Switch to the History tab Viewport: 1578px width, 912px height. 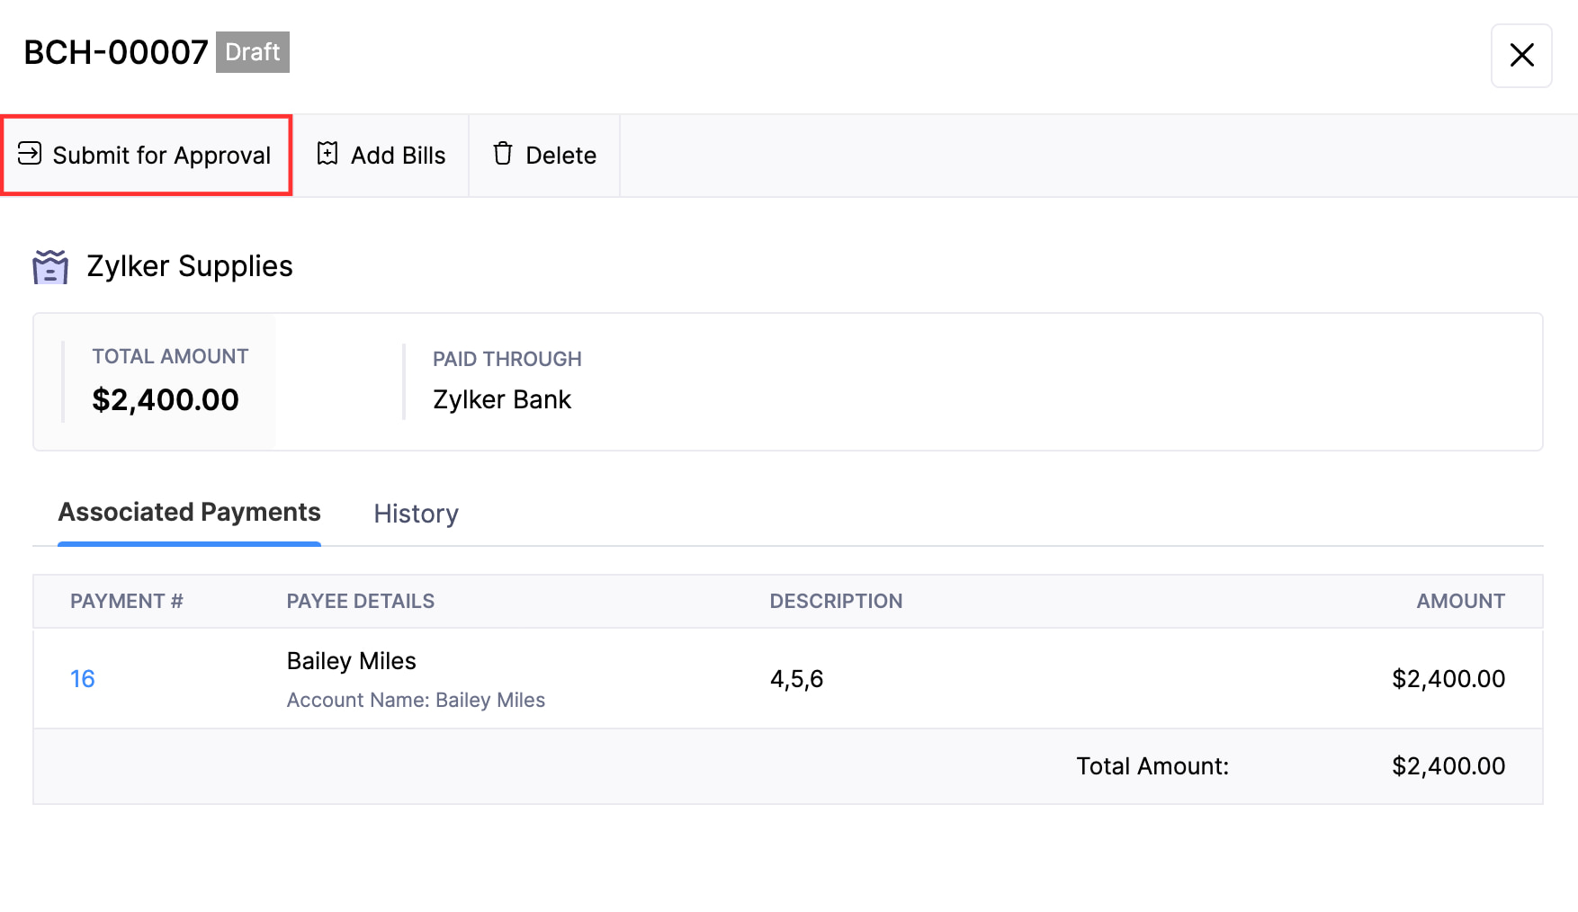(416, 514)
